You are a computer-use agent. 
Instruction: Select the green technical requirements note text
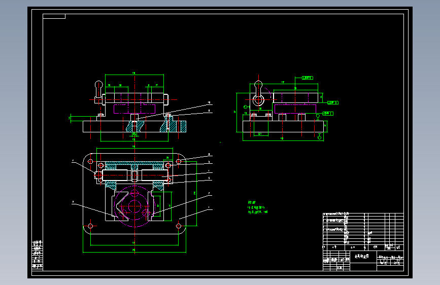click(x=257, y=207)
